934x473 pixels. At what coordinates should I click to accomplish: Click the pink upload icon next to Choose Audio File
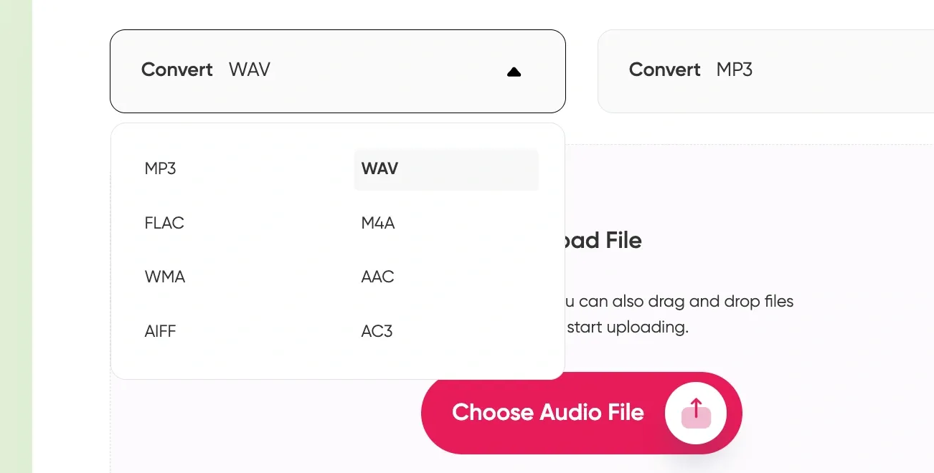(695, 413)
